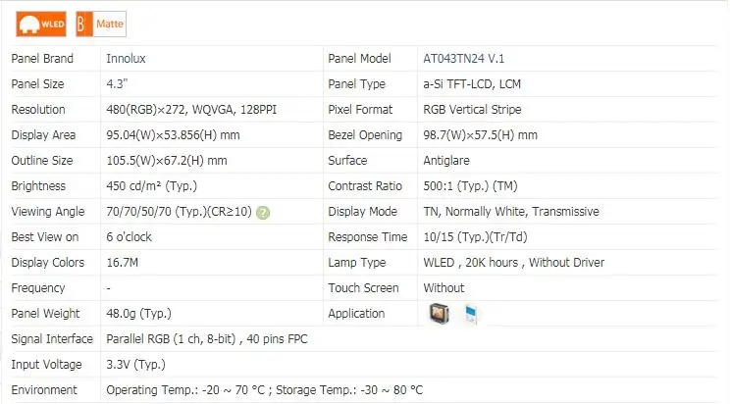Open the viewing angle help question icon
This screenshot has height=404, width=730.
tap(263, 213)
